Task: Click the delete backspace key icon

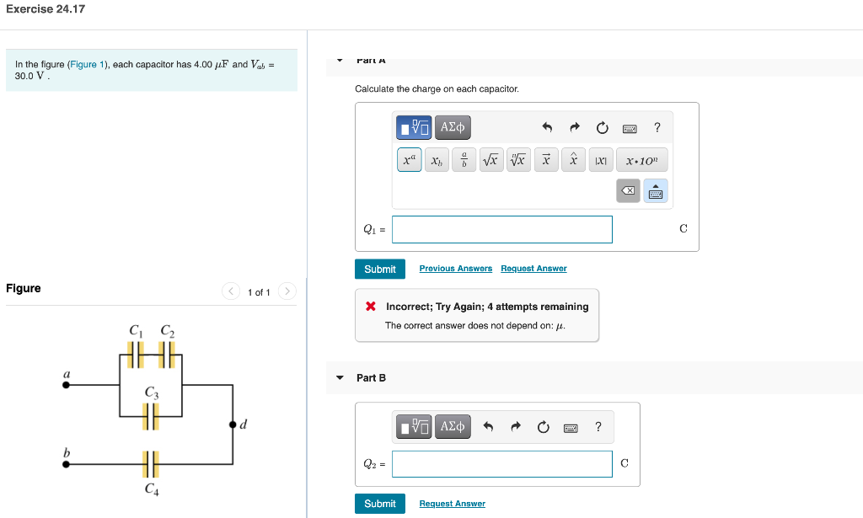Action: pos(628,191)
